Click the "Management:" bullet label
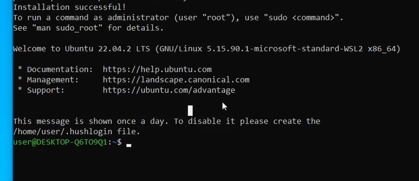Screen dimensions: 419x181 53,80
